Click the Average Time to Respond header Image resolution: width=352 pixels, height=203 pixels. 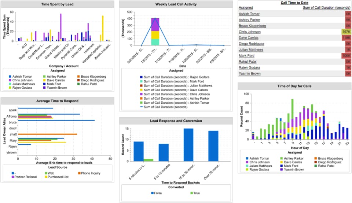tap(57, 101)
